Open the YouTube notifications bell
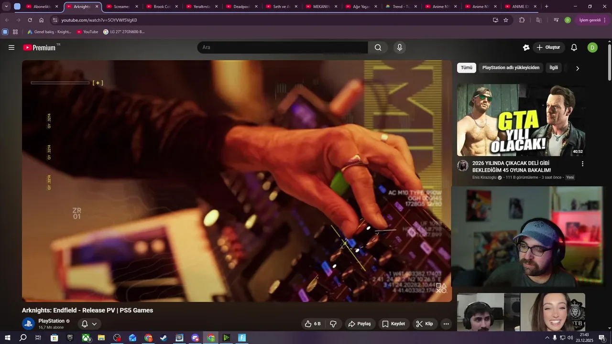612x344 pixels. coord(574,47)
